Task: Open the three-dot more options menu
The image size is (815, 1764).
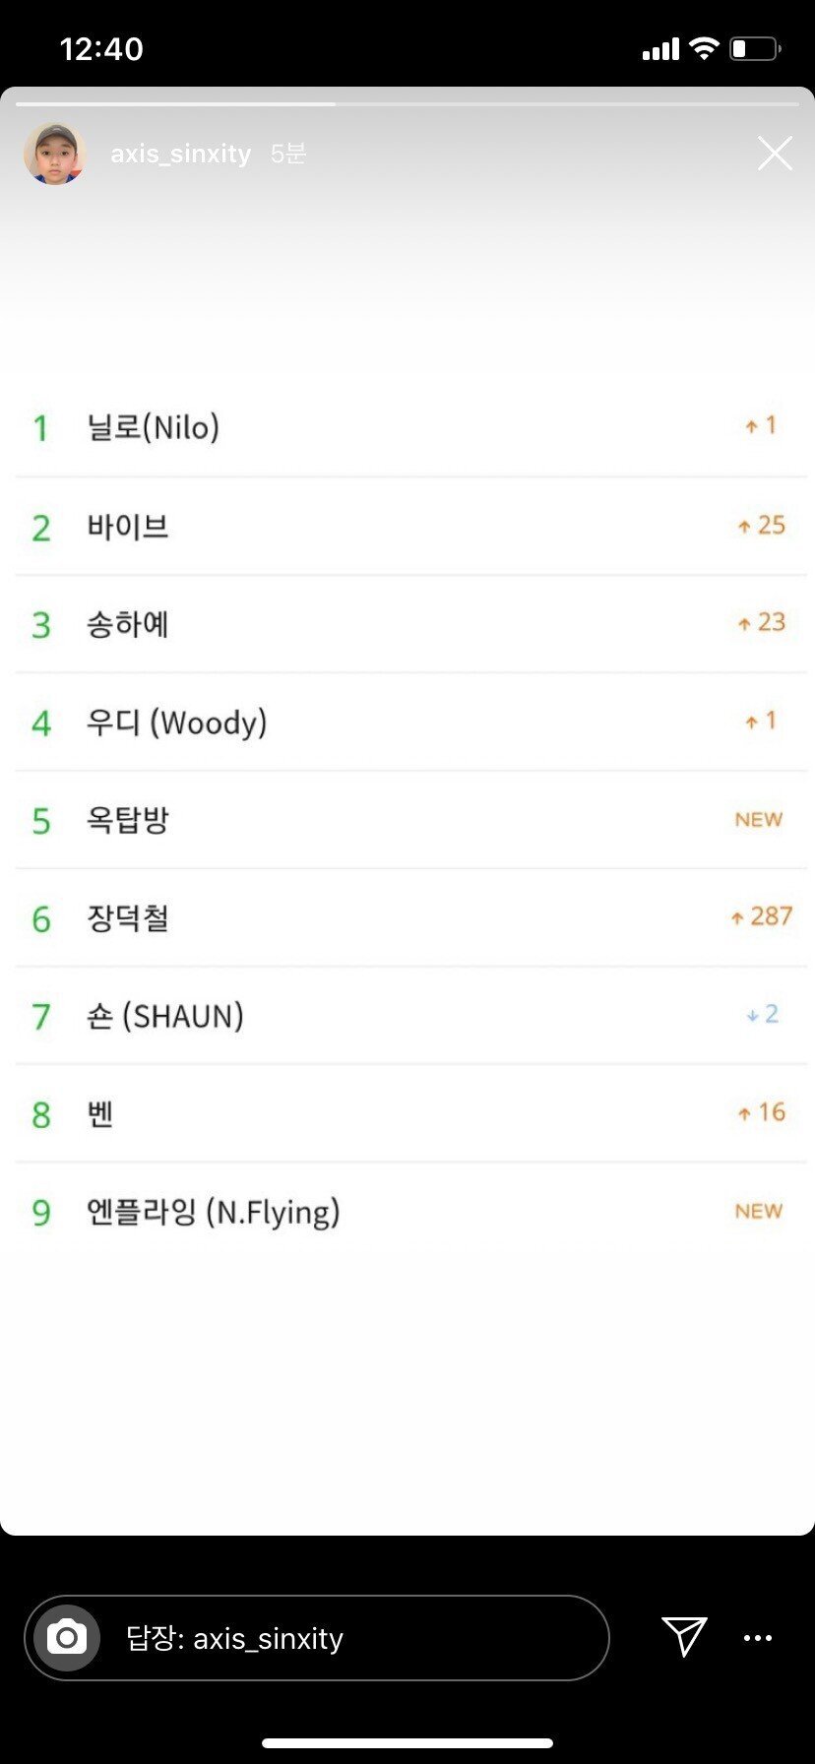Action: click(x=757, y=1638)
